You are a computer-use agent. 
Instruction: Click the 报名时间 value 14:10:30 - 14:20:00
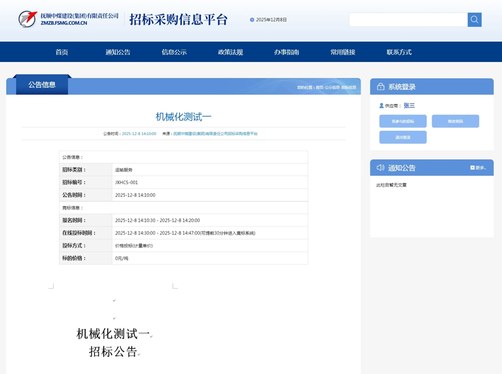[x=157, y=220]
